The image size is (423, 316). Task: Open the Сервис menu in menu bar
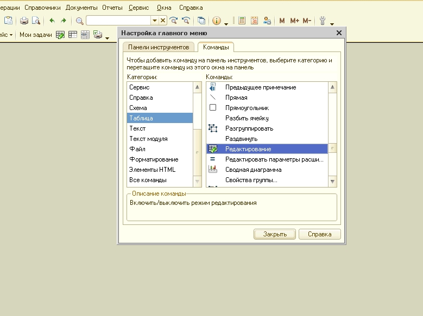(x=139, y=8)
